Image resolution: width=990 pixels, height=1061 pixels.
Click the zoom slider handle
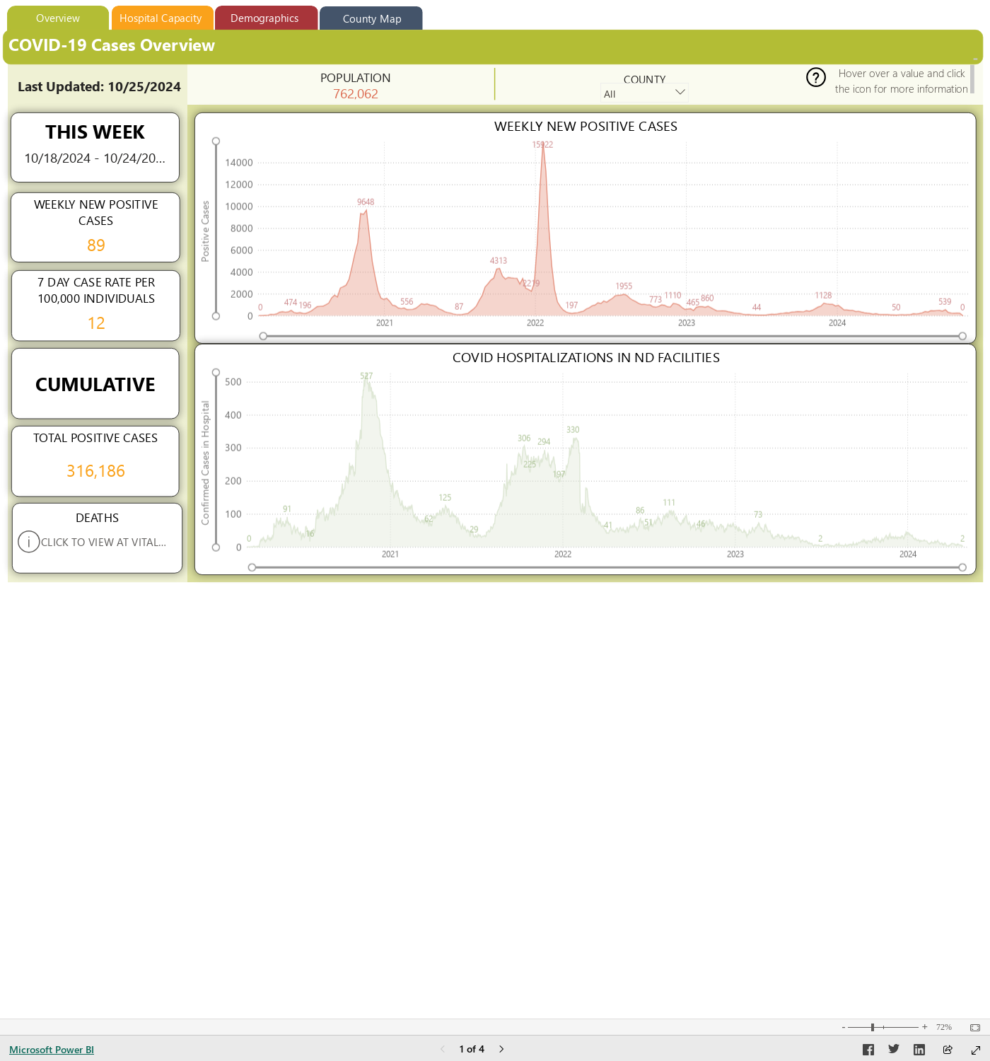[873, 1027]
